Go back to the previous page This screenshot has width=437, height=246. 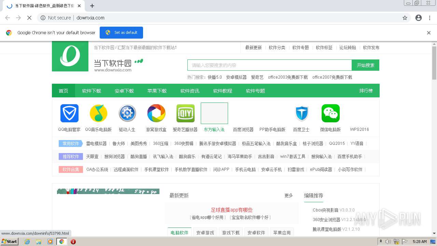pyautogui.click(x=8, y=18)
